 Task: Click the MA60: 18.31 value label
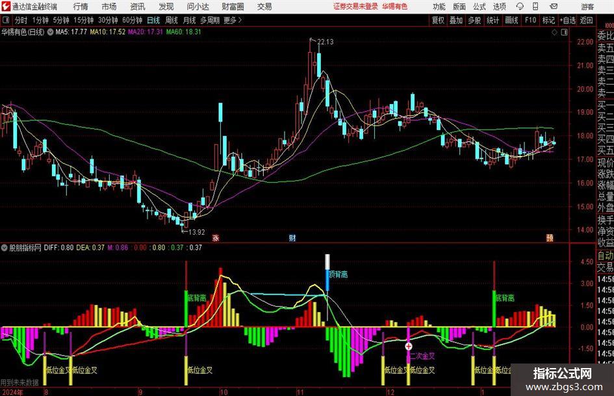click(183, 32)
